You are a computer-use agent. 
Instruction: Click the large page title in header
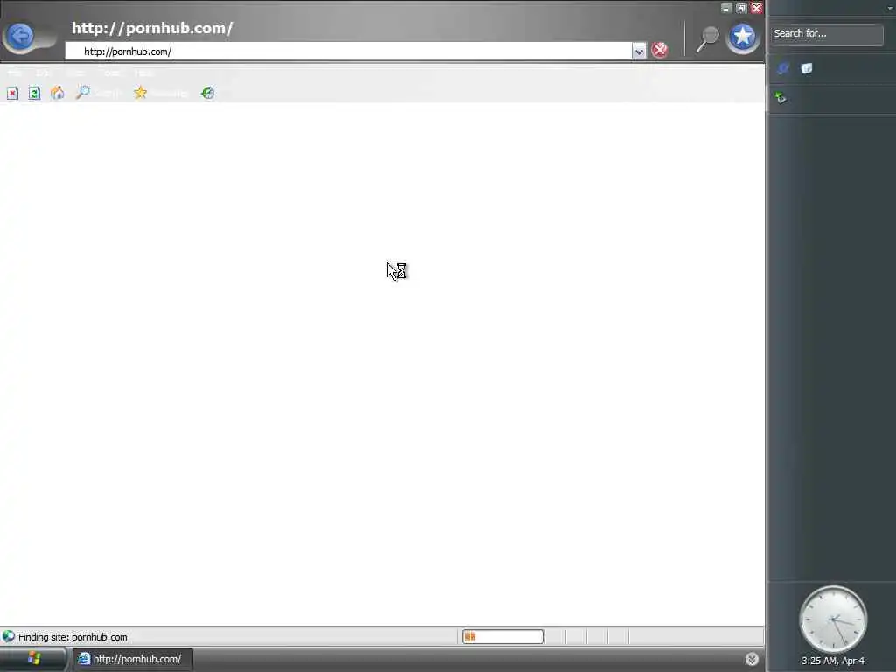pyautogui.click(x=152, y=28)
